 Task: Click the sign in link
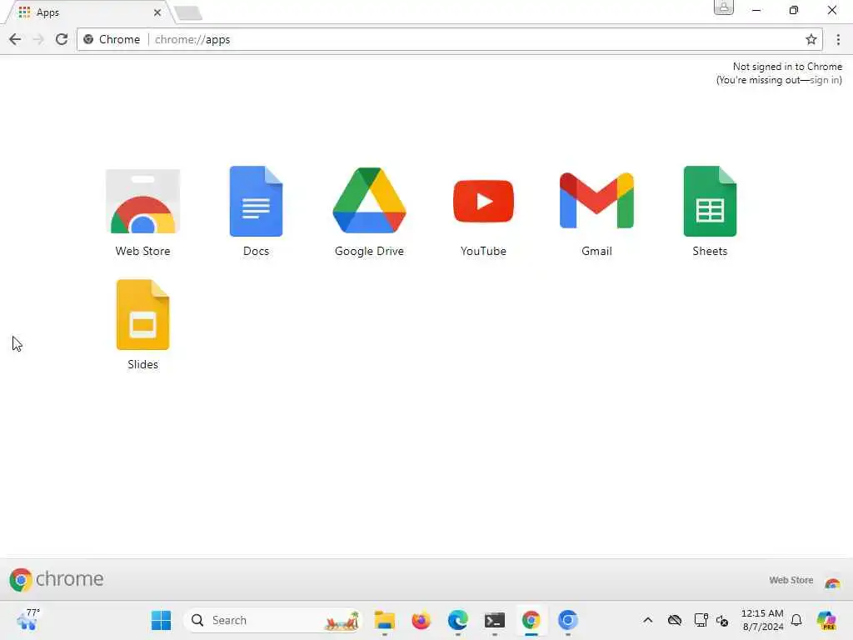(825, 80)
